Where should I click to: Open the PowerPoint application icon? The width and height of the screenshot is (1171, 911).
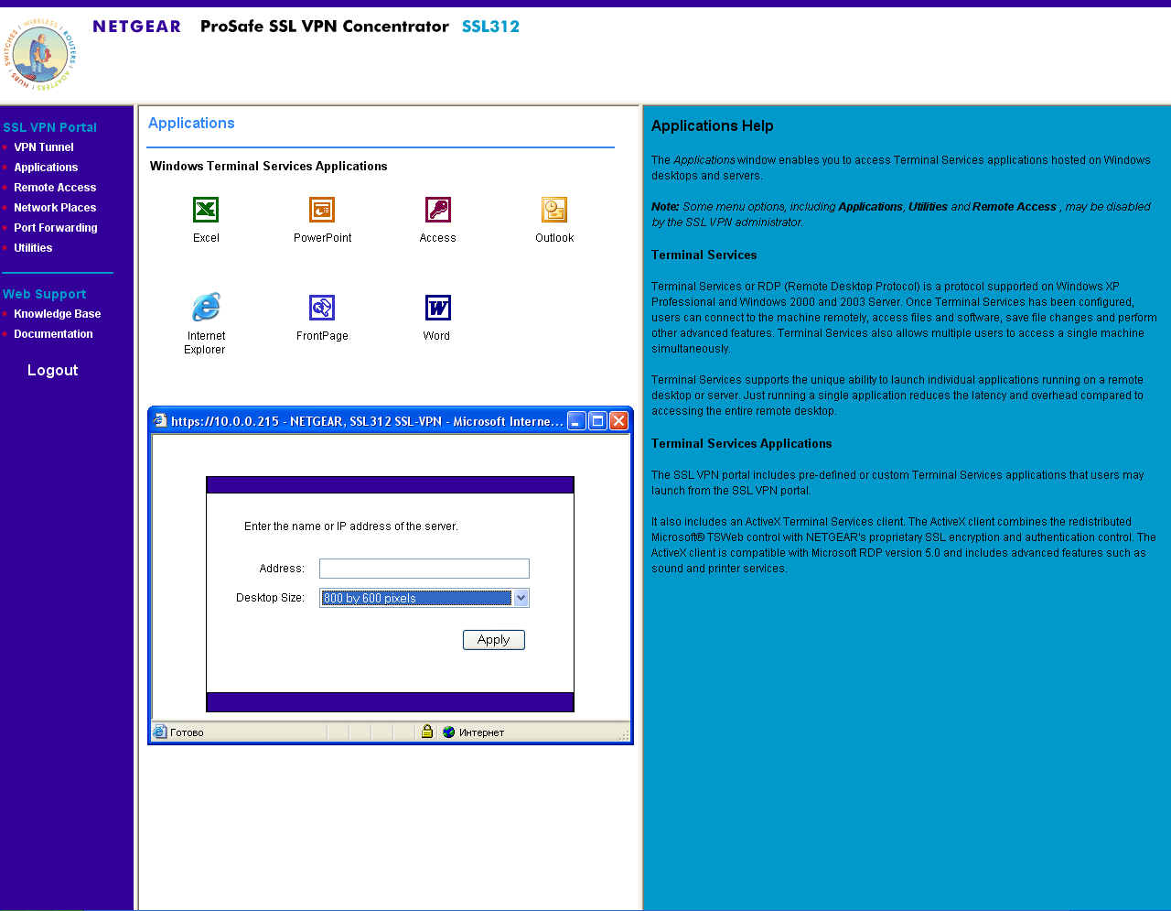pos(322,210)
